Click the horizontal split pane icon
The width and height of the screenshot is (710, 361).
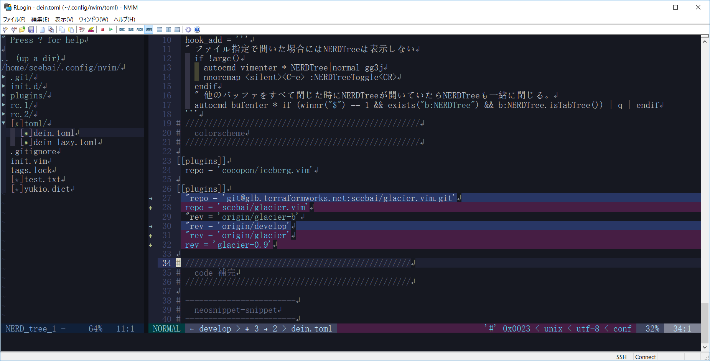click(x=160, y=29)
